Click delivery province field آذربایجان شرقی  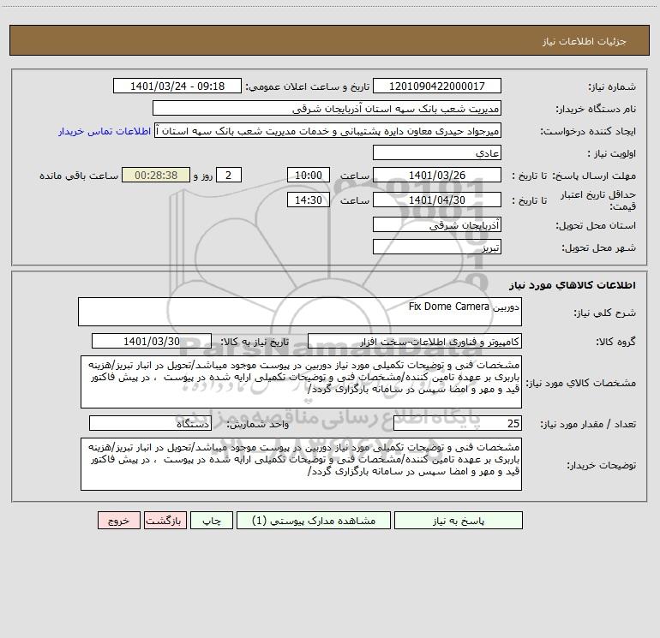[437, 224]
